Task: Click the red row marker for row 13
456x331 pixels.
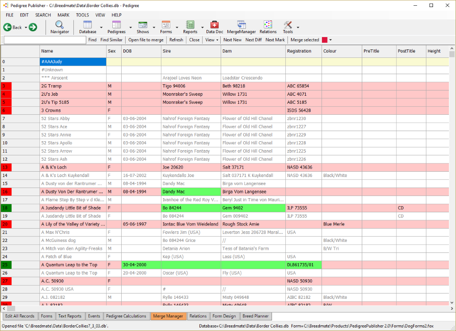Action: [x=6, y=167]
